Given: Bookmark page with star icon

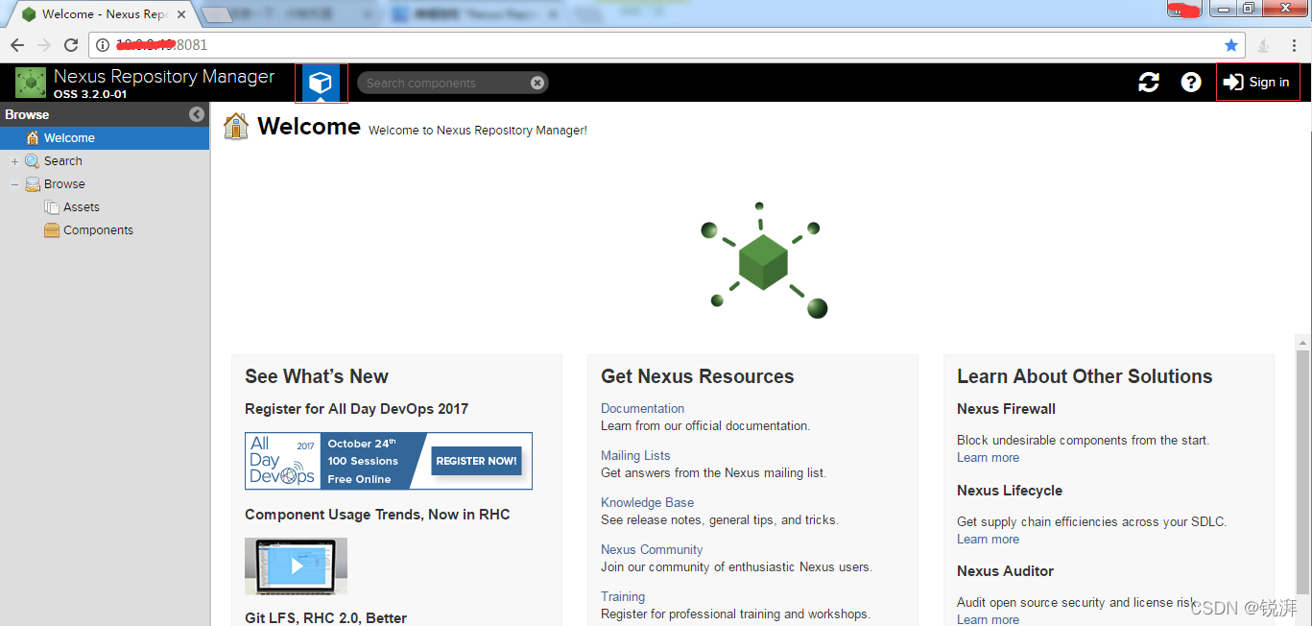Looking at the screenshot, I should (x=1231, y=45).
